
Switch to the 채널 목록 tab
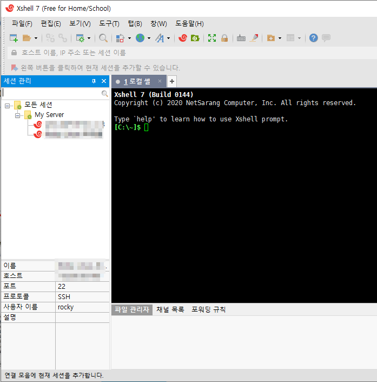(x=170, y=309)
